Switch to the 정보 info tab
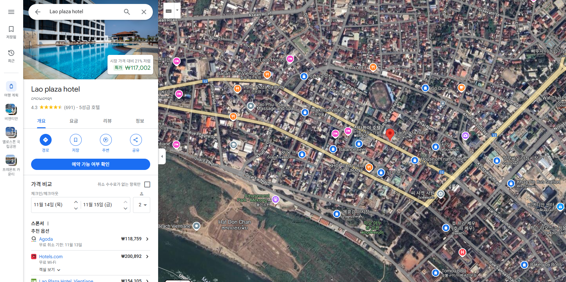 coord(140,121)
